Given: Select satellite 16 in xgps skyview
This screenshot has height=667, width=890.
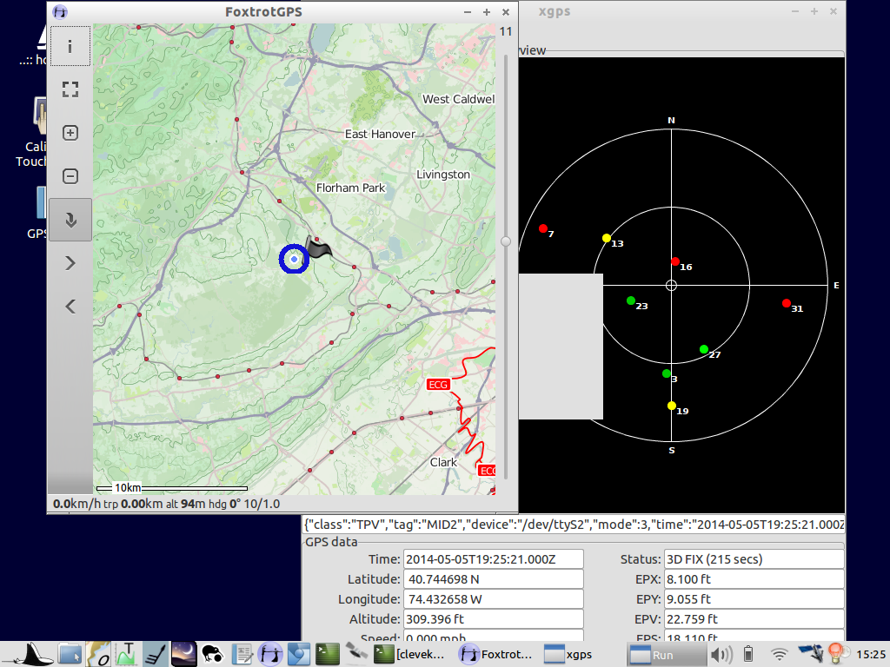Looking at the screenshot, I should [674, 262].
